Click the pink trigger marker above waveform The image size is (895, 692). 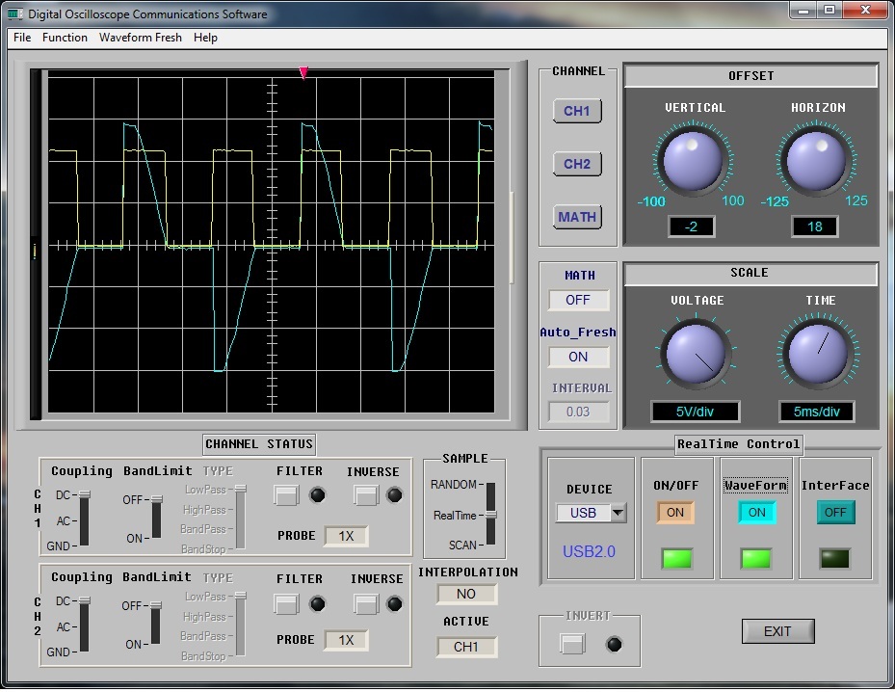pyautogui.click(x=303, y=72)
